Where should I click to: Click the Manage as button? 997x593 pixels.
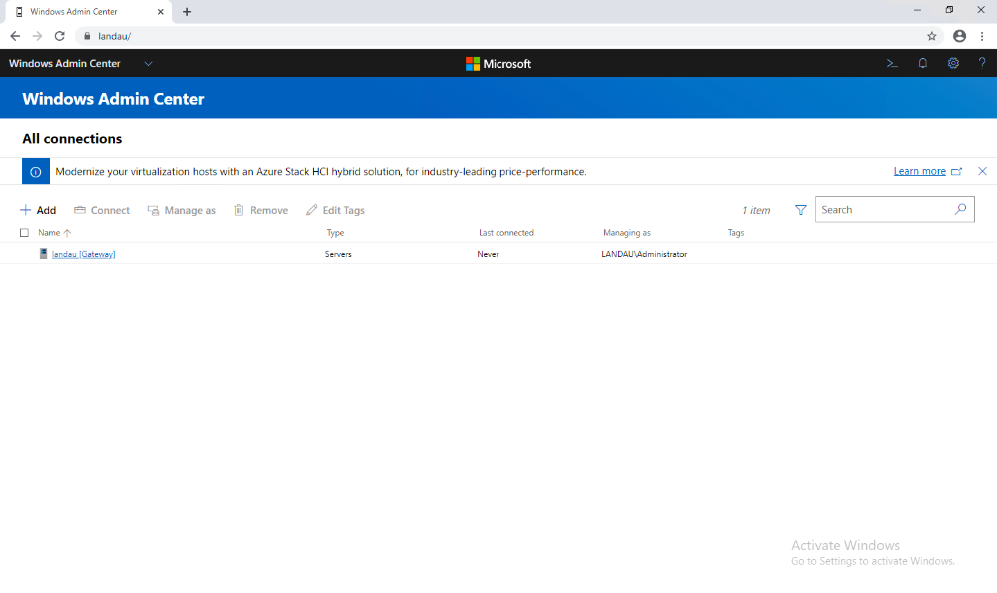(x=182, y=210)
